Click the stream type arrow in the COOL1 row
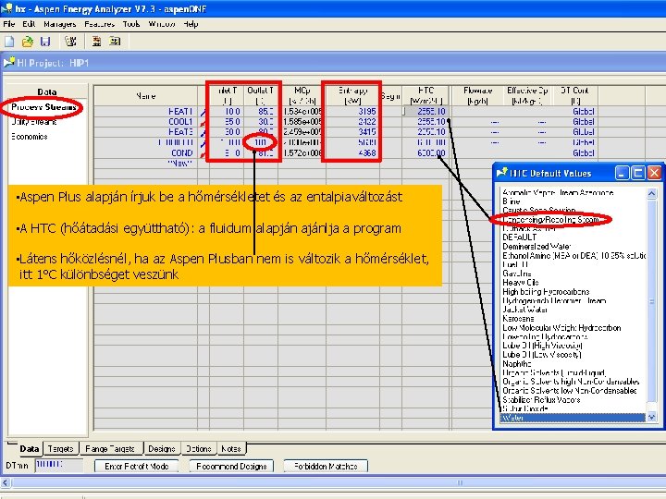 click(203, 122)
